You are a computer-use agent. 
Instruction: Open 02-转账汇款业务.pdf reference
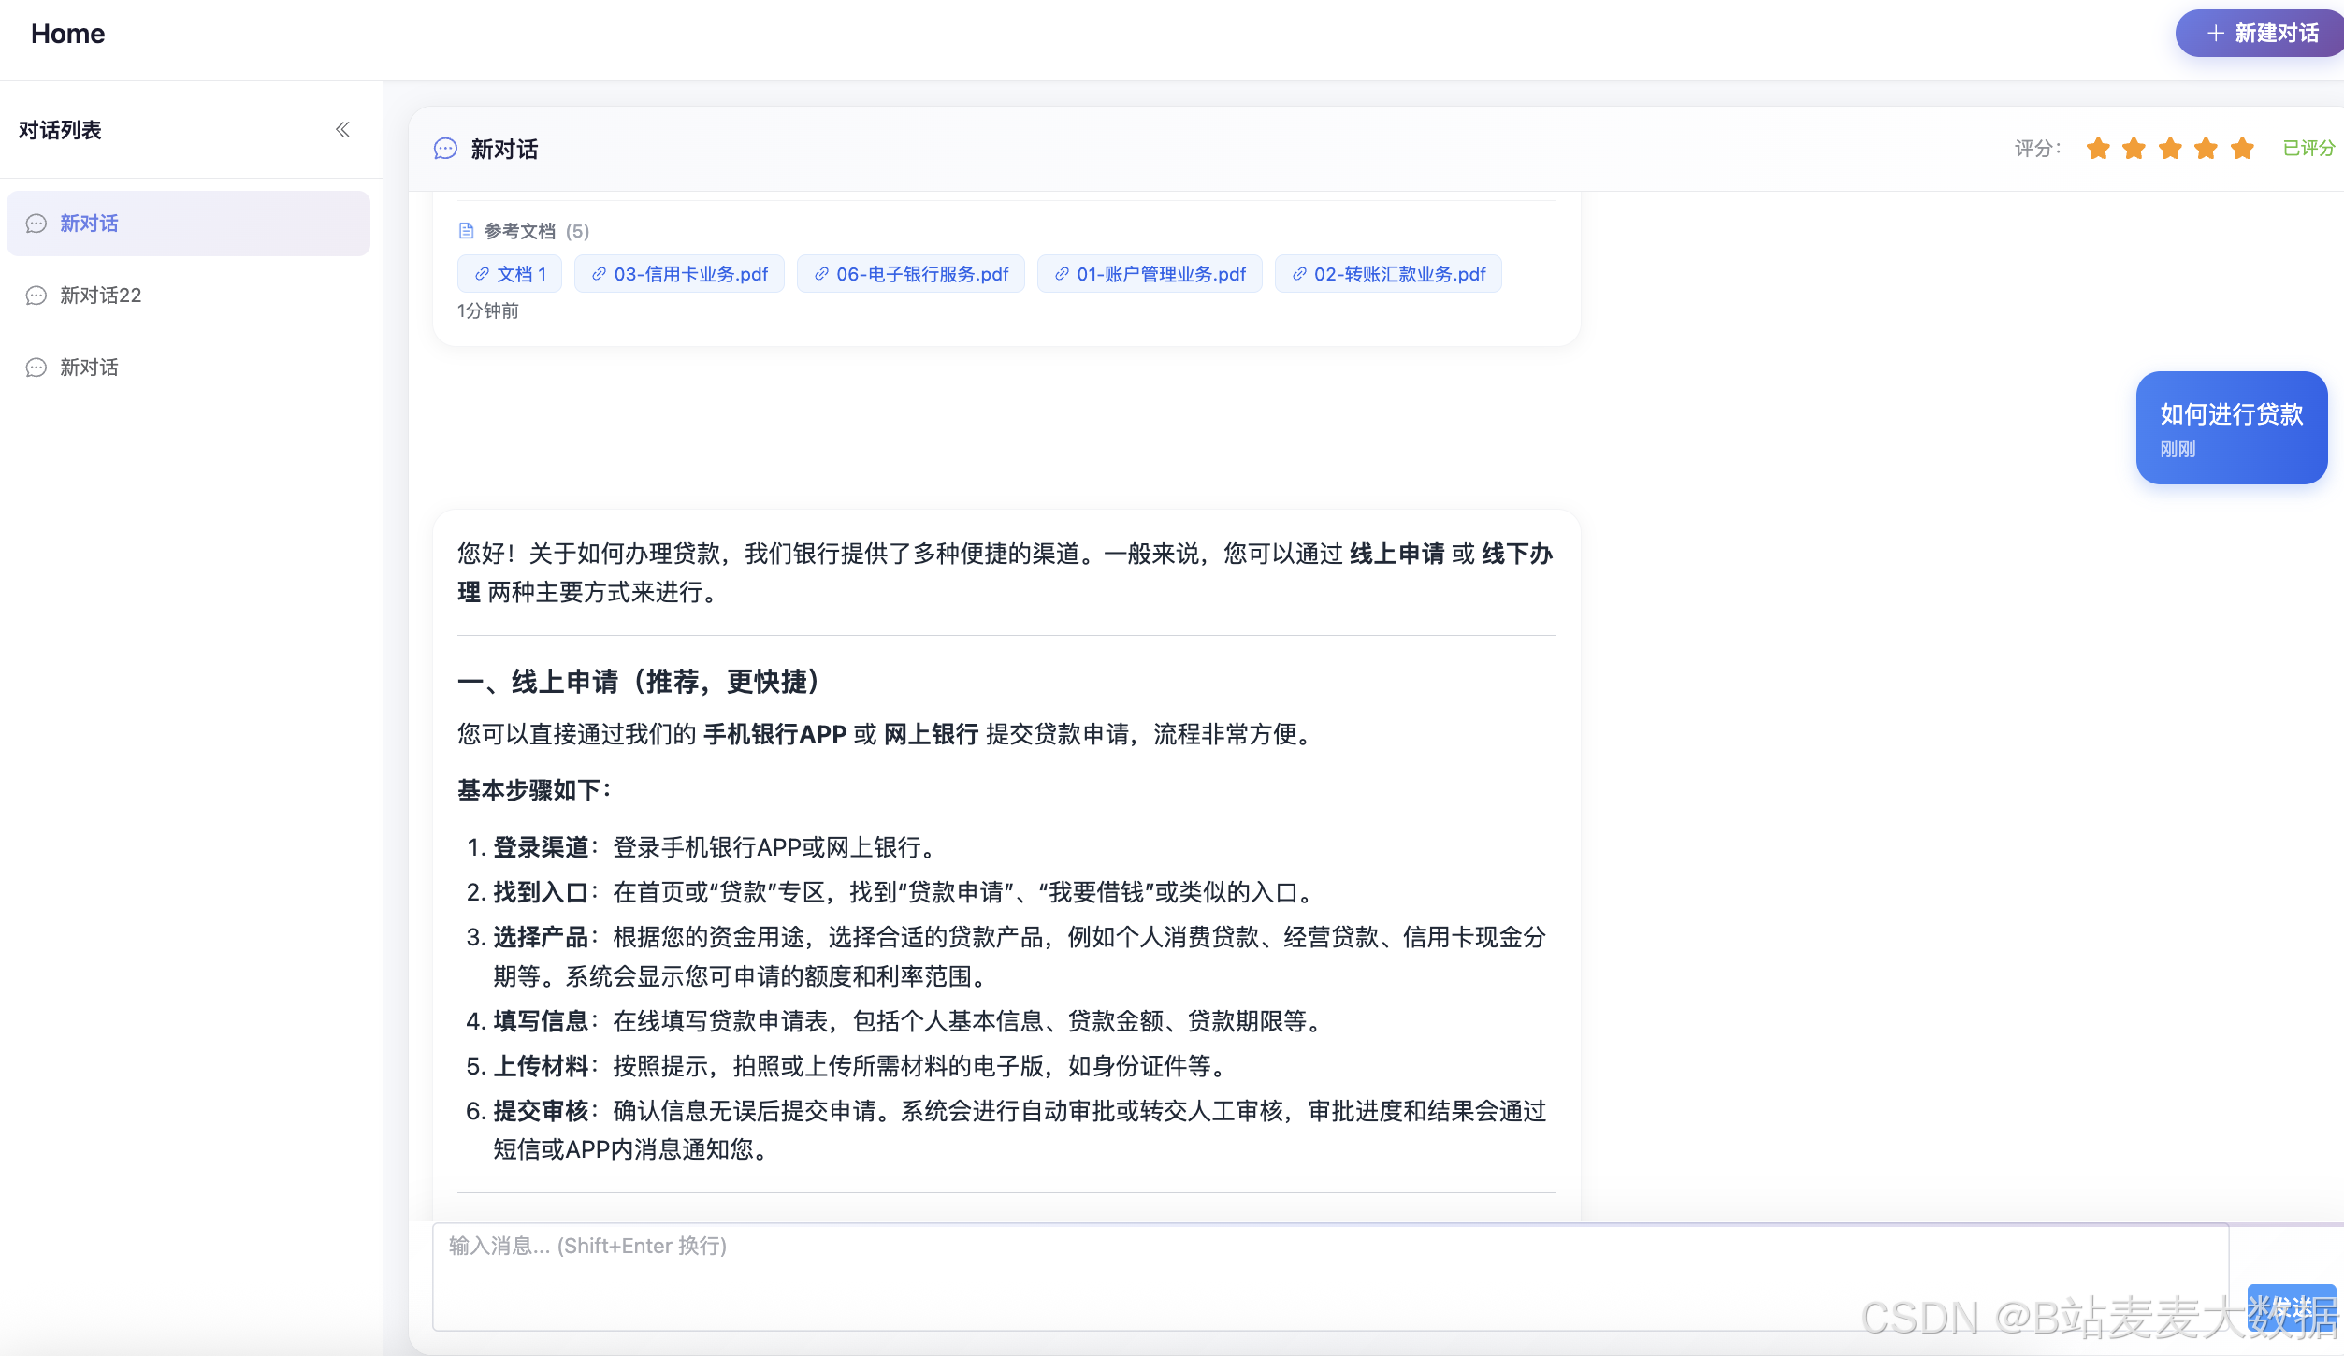(x=1388, y=274)
